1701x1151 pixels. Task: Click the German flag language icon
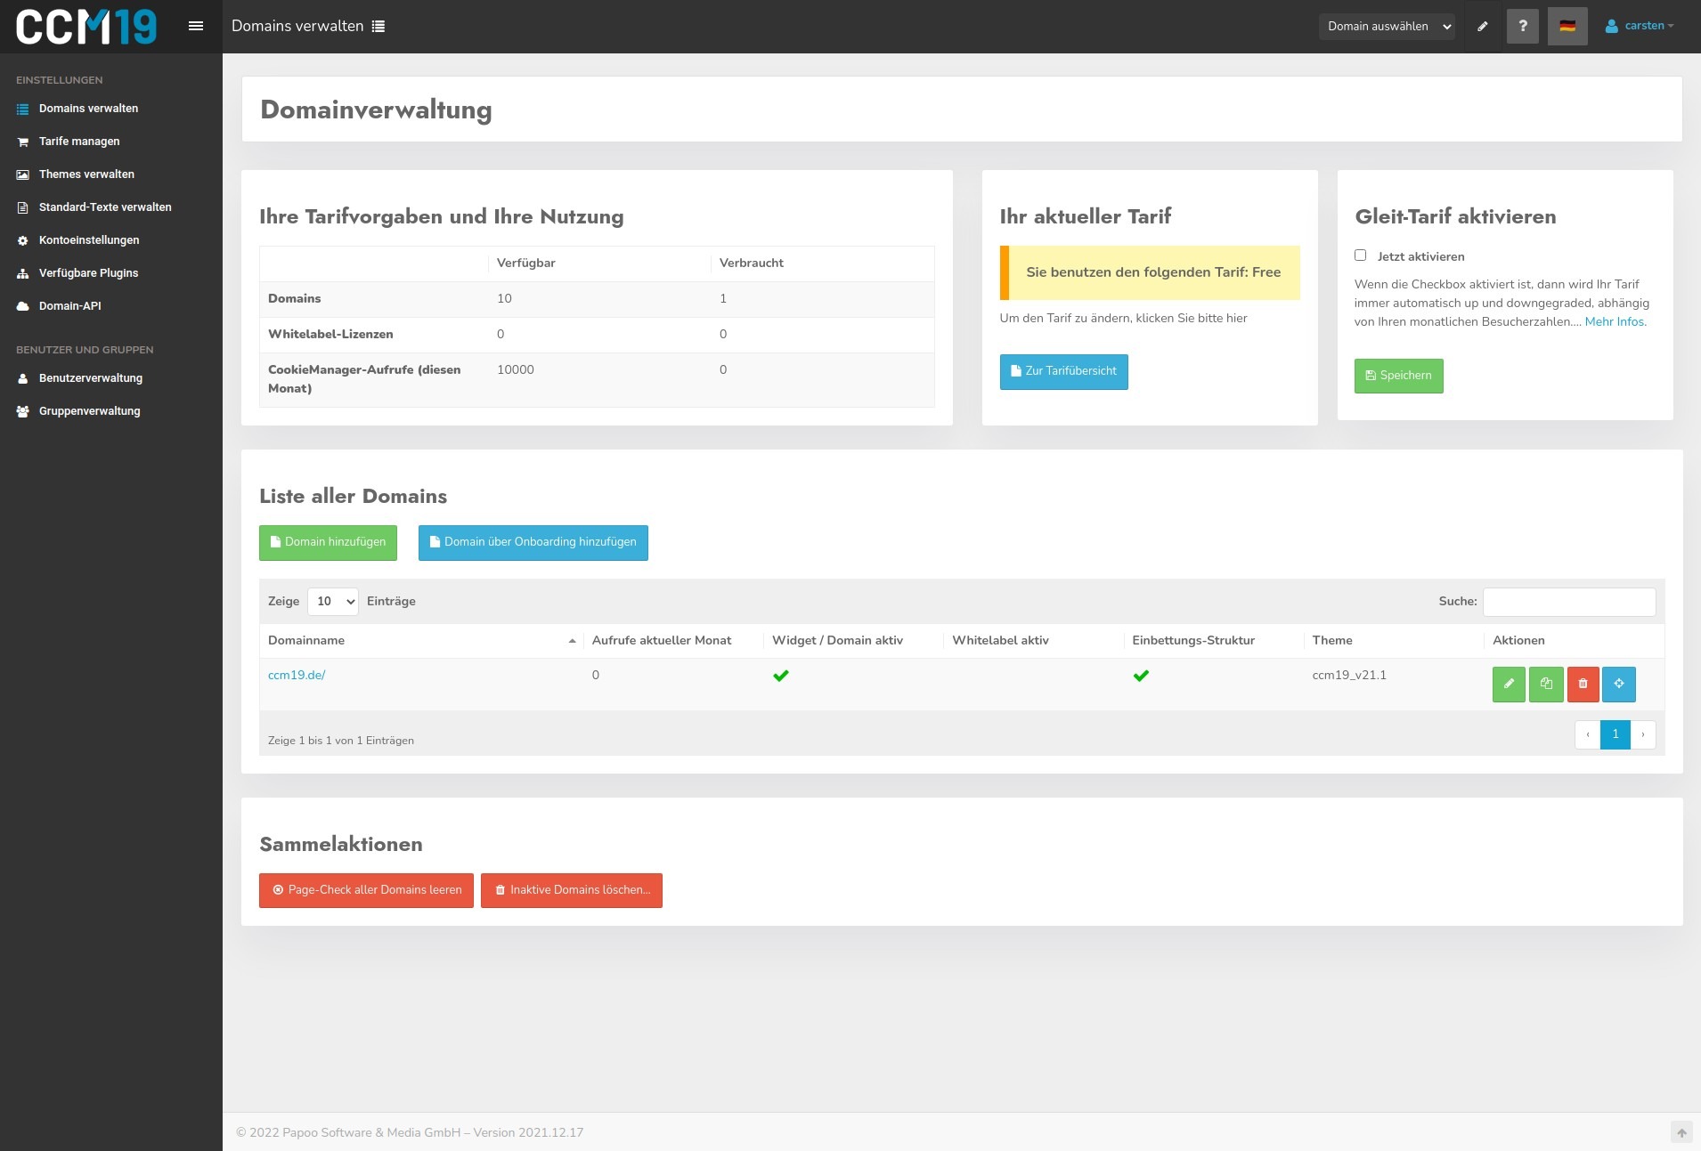coord(1567,27)
